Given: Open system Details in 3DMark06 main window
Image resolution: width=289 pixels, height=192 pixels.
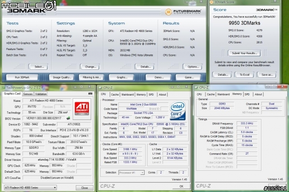Looking at the screenshot, I should pyautogui.click(x=145, y=67).
